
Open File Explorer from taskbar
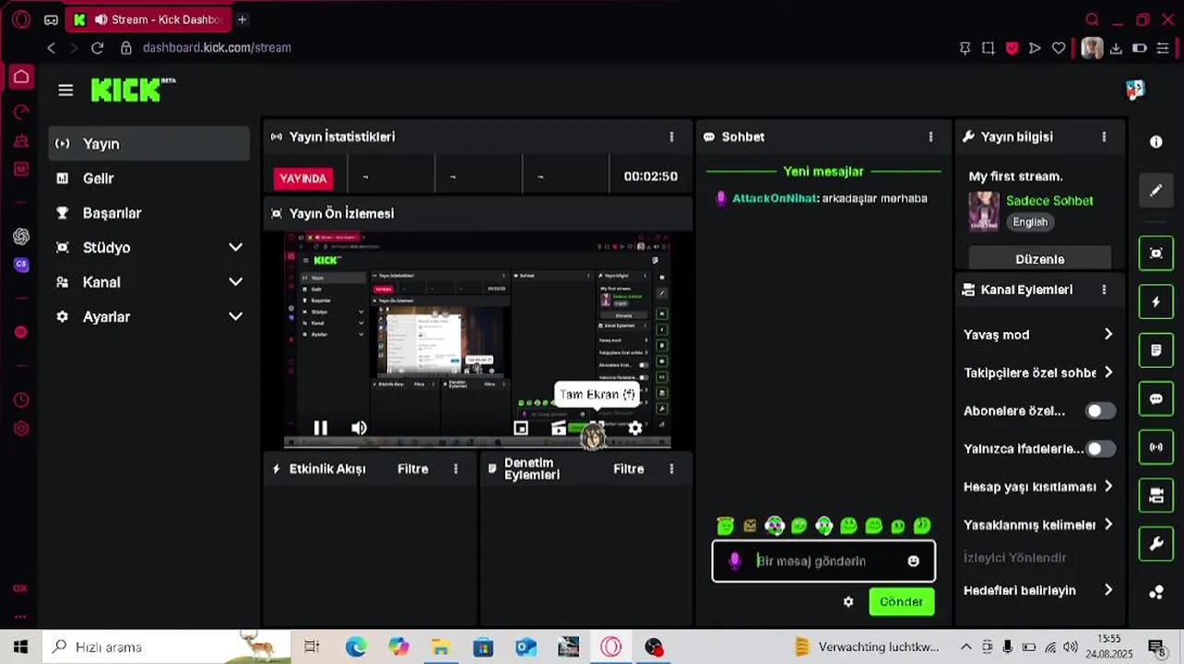441,646
